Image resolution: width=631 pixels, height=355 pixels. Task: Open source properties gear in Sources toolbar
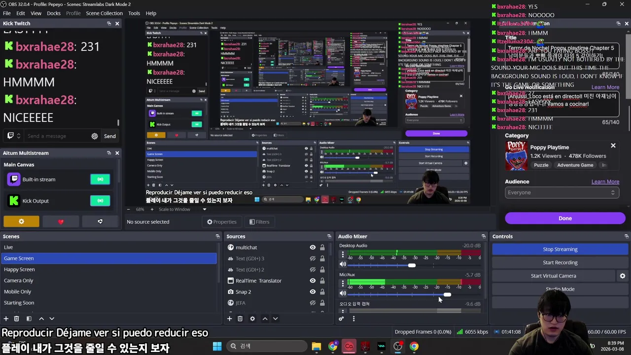[252, 319]
